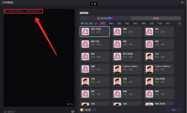
Task: Switch to the 音色庫 tab
Action: coord(156,18)
